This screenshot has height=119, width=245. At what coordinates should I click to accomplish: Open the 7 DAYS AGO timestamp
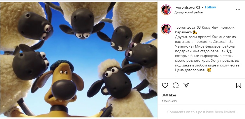click(x=169, y=101)
